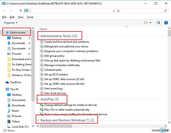Screen dimensions: 171x133
Task: Click the Control Panel icon in address bar
Action: [26, 11]
